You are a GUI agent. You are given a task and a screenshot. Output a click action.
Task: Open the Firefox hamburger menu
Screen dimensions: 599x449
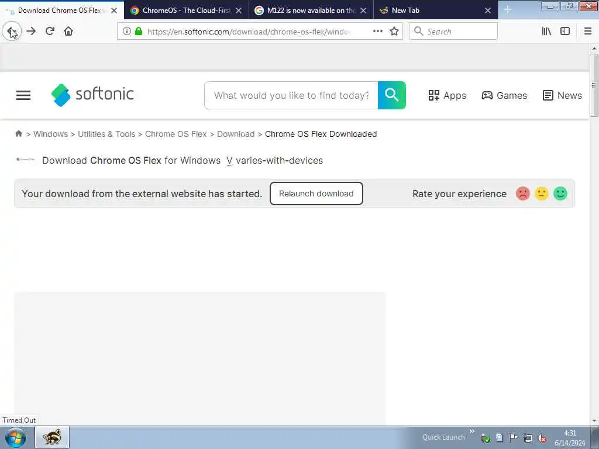tap(588, 32)
